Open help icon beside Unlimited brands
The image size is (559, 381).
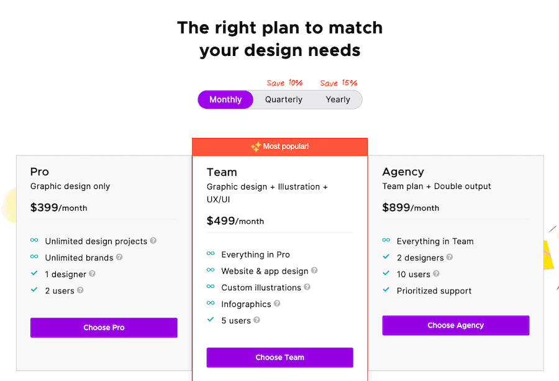[x=119, y=257]
